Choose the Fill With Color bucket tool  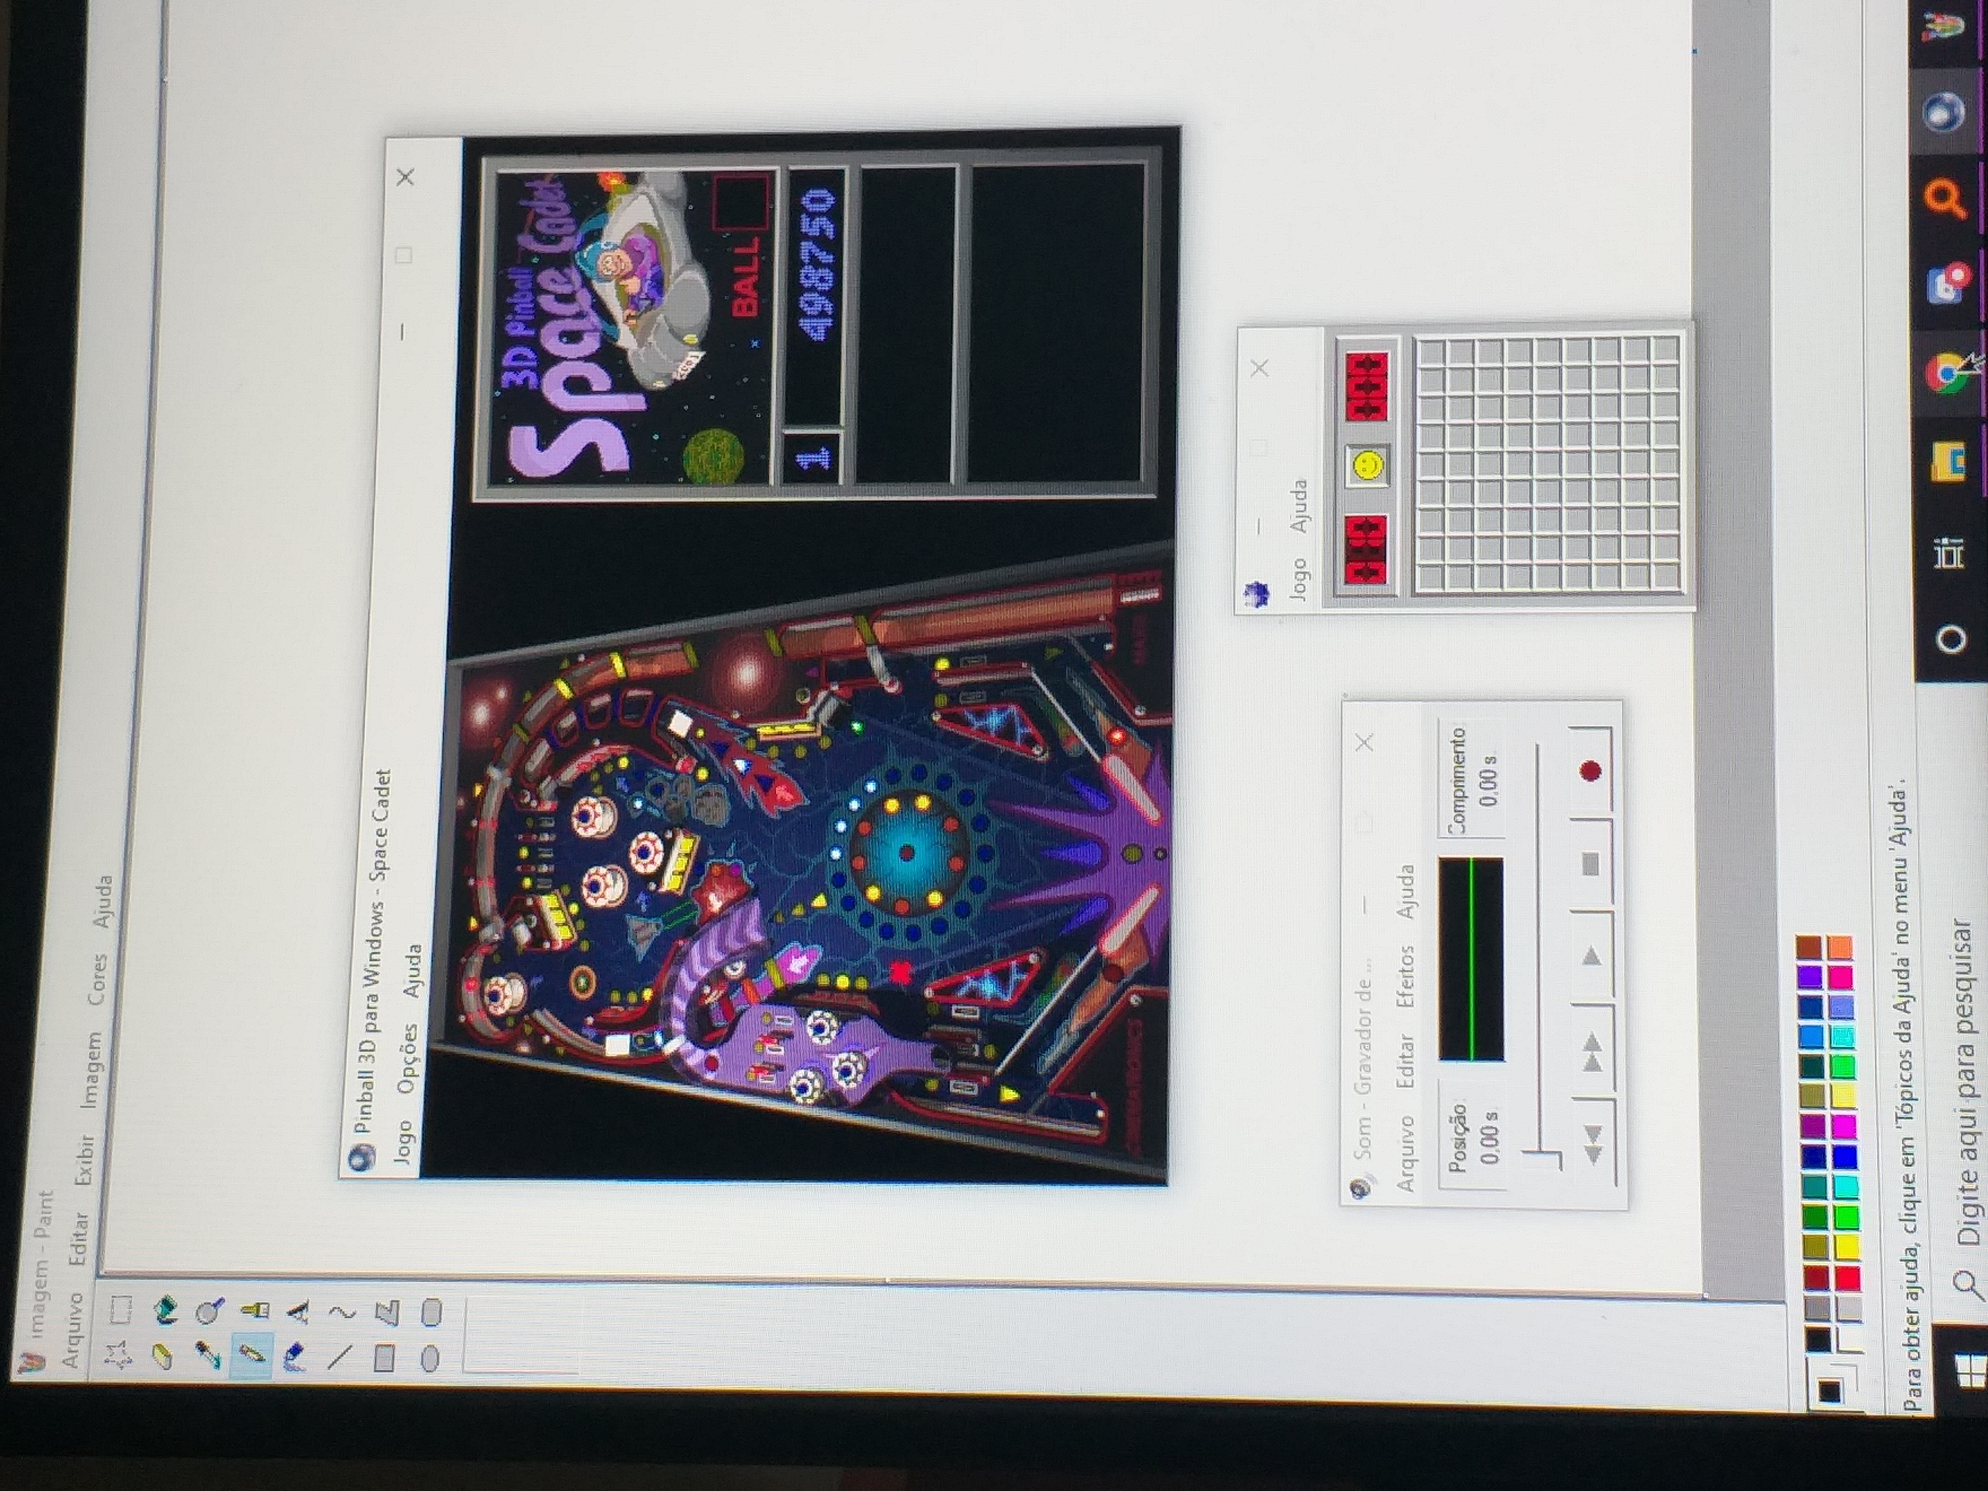tap(166, 1310)
